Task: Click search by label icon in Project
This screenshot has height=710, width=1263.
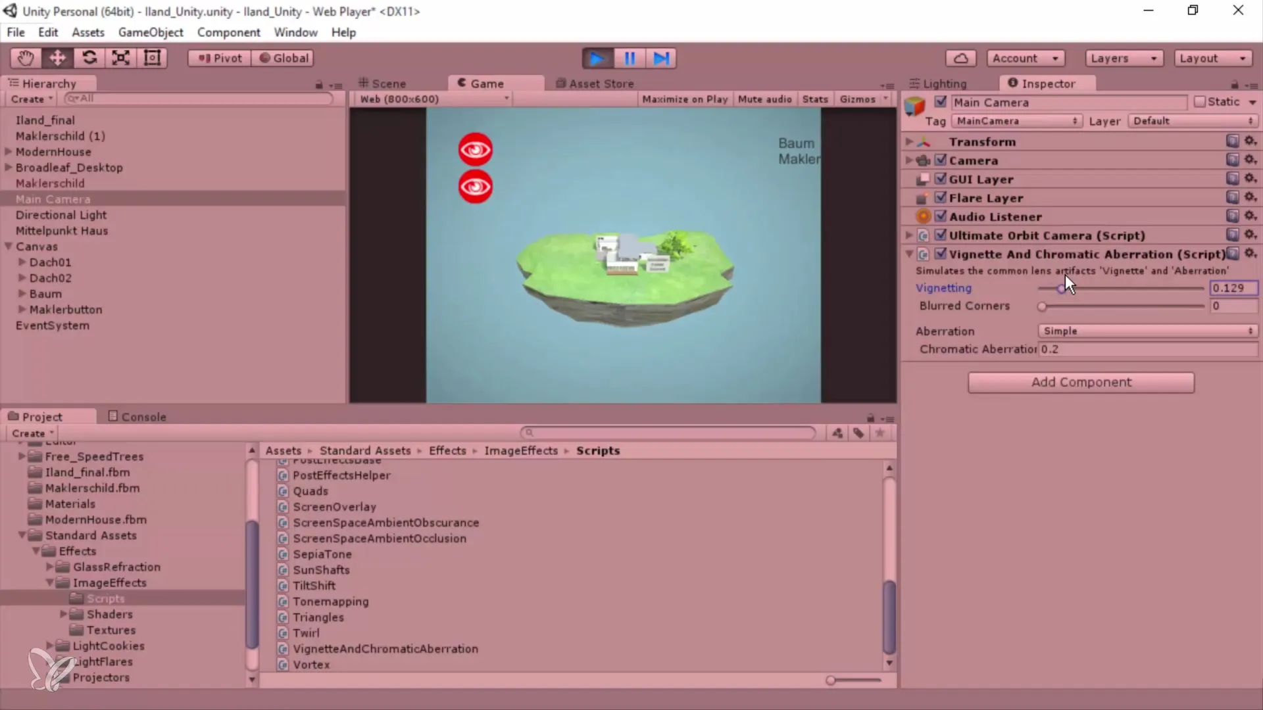Action: [x=858, y=433]
